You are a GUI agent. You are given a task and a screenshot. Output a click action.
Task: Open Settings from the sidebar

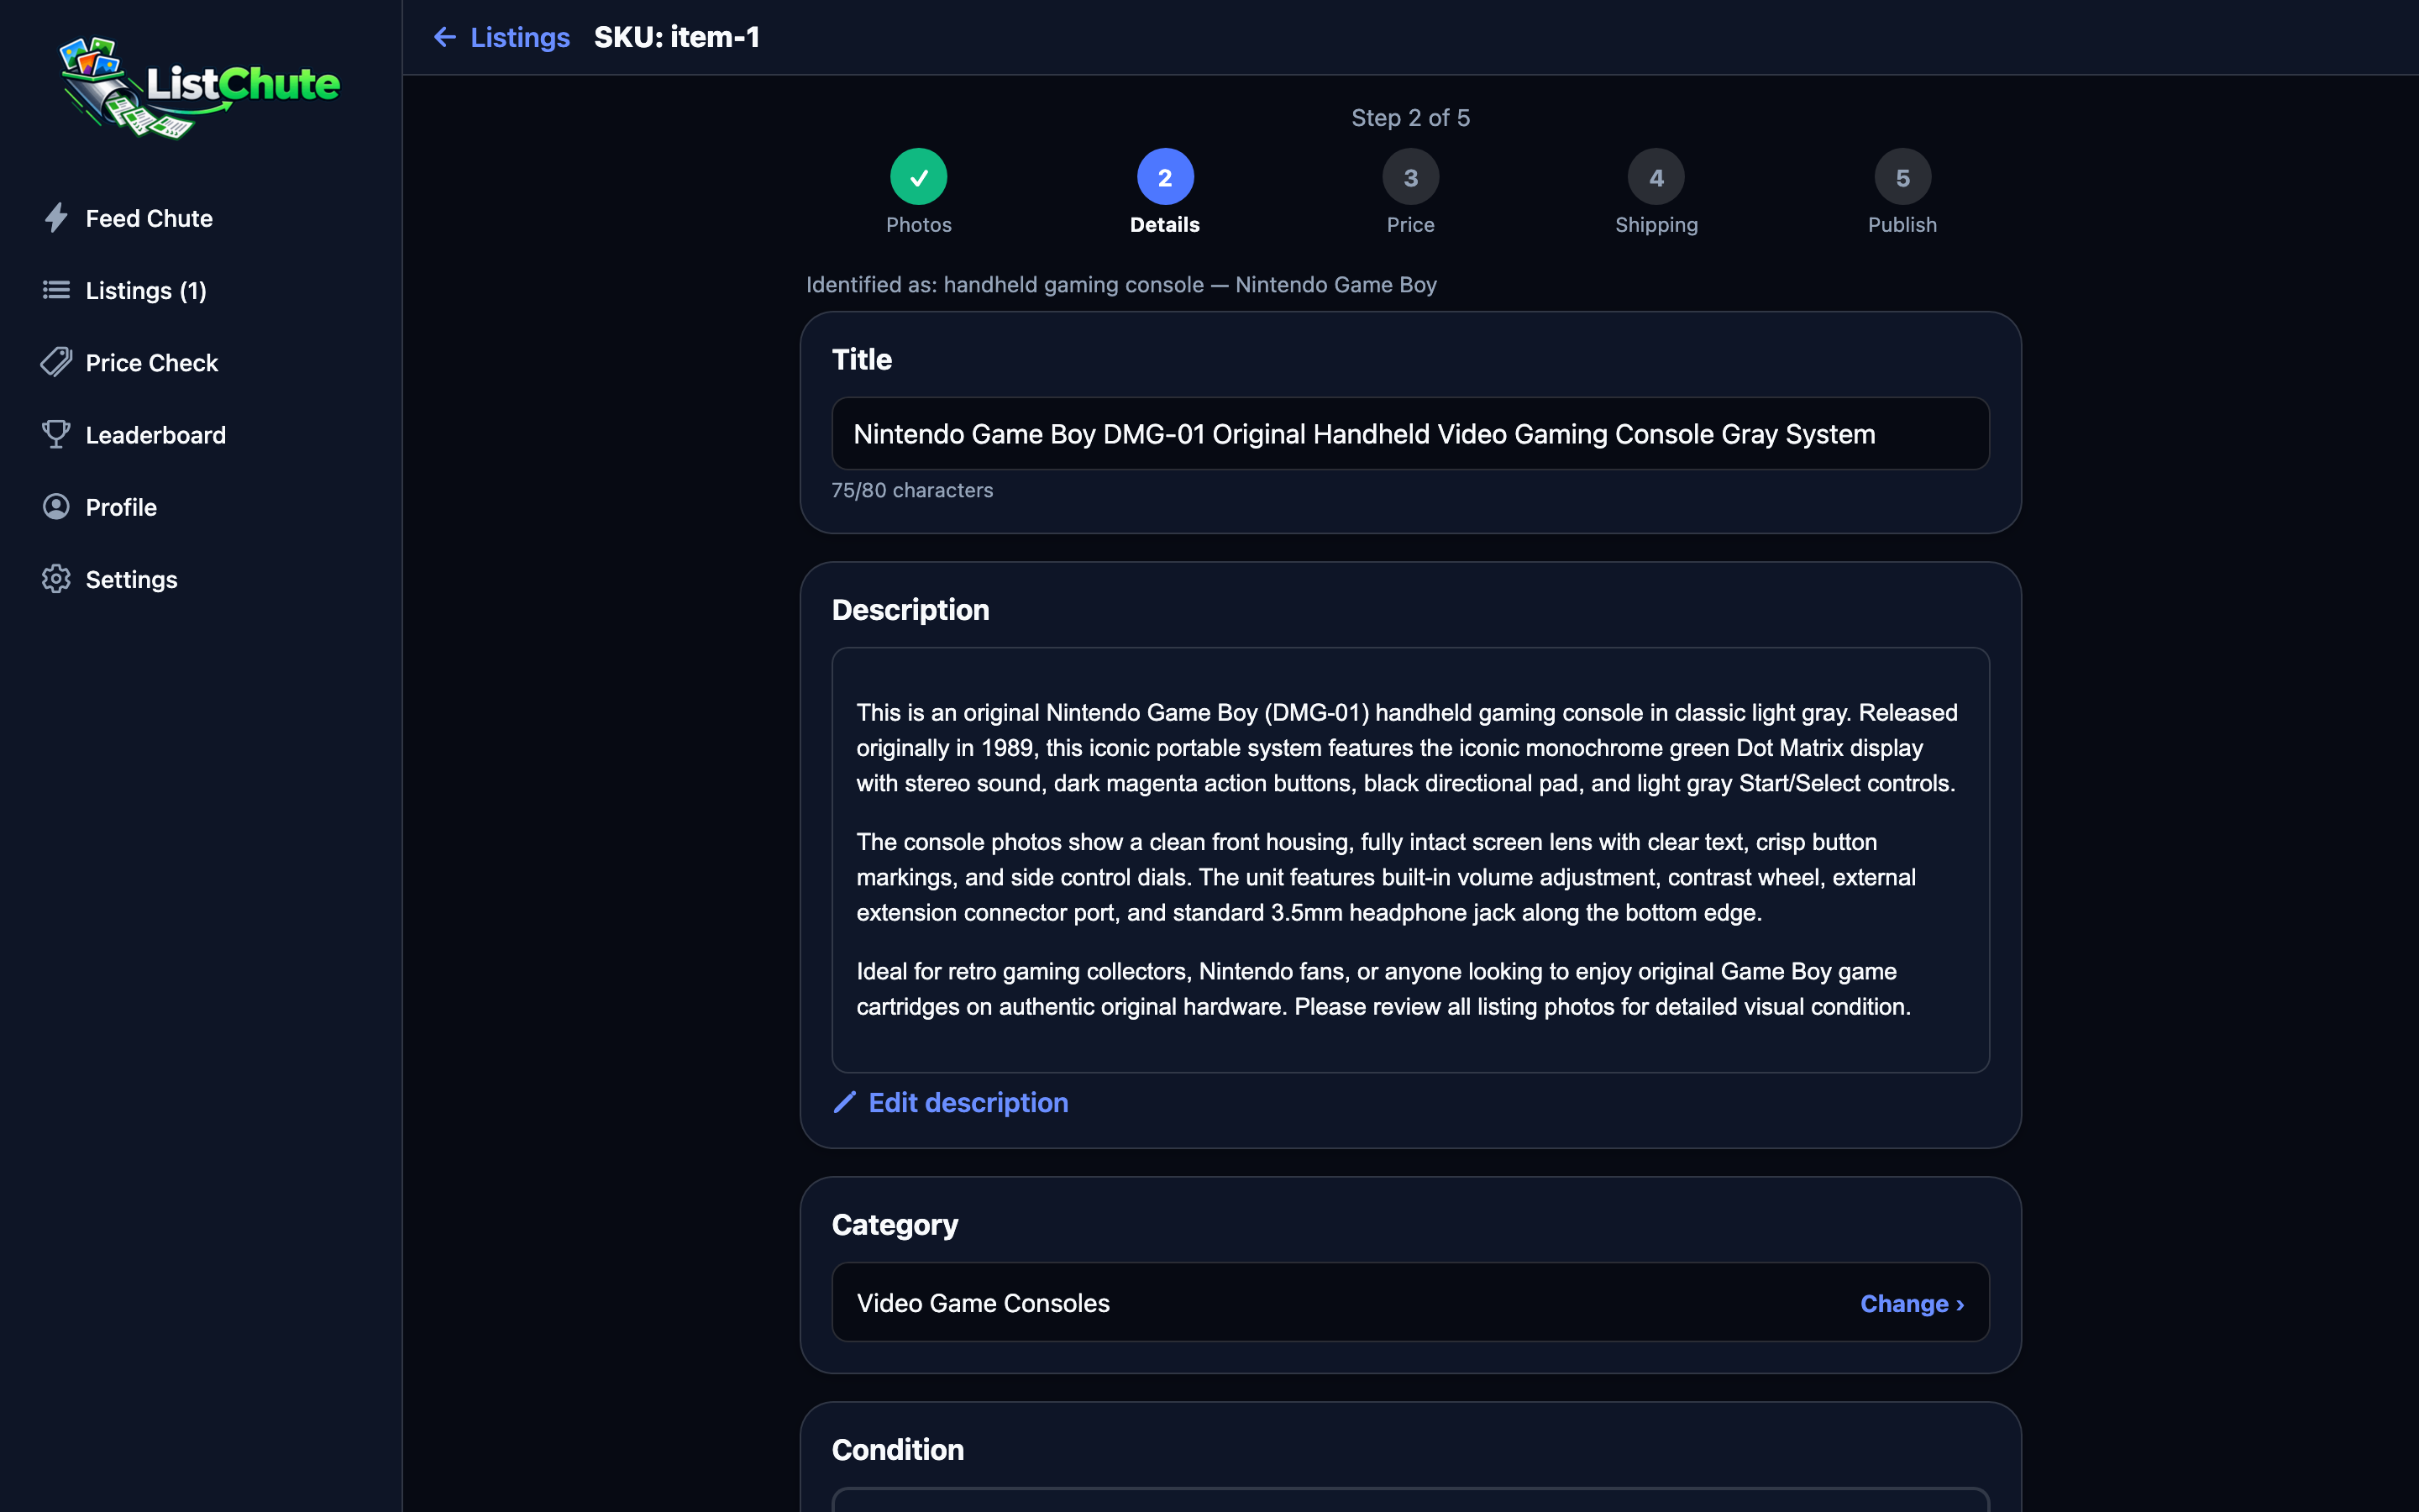pyautogui.click(x=131, y=578)
